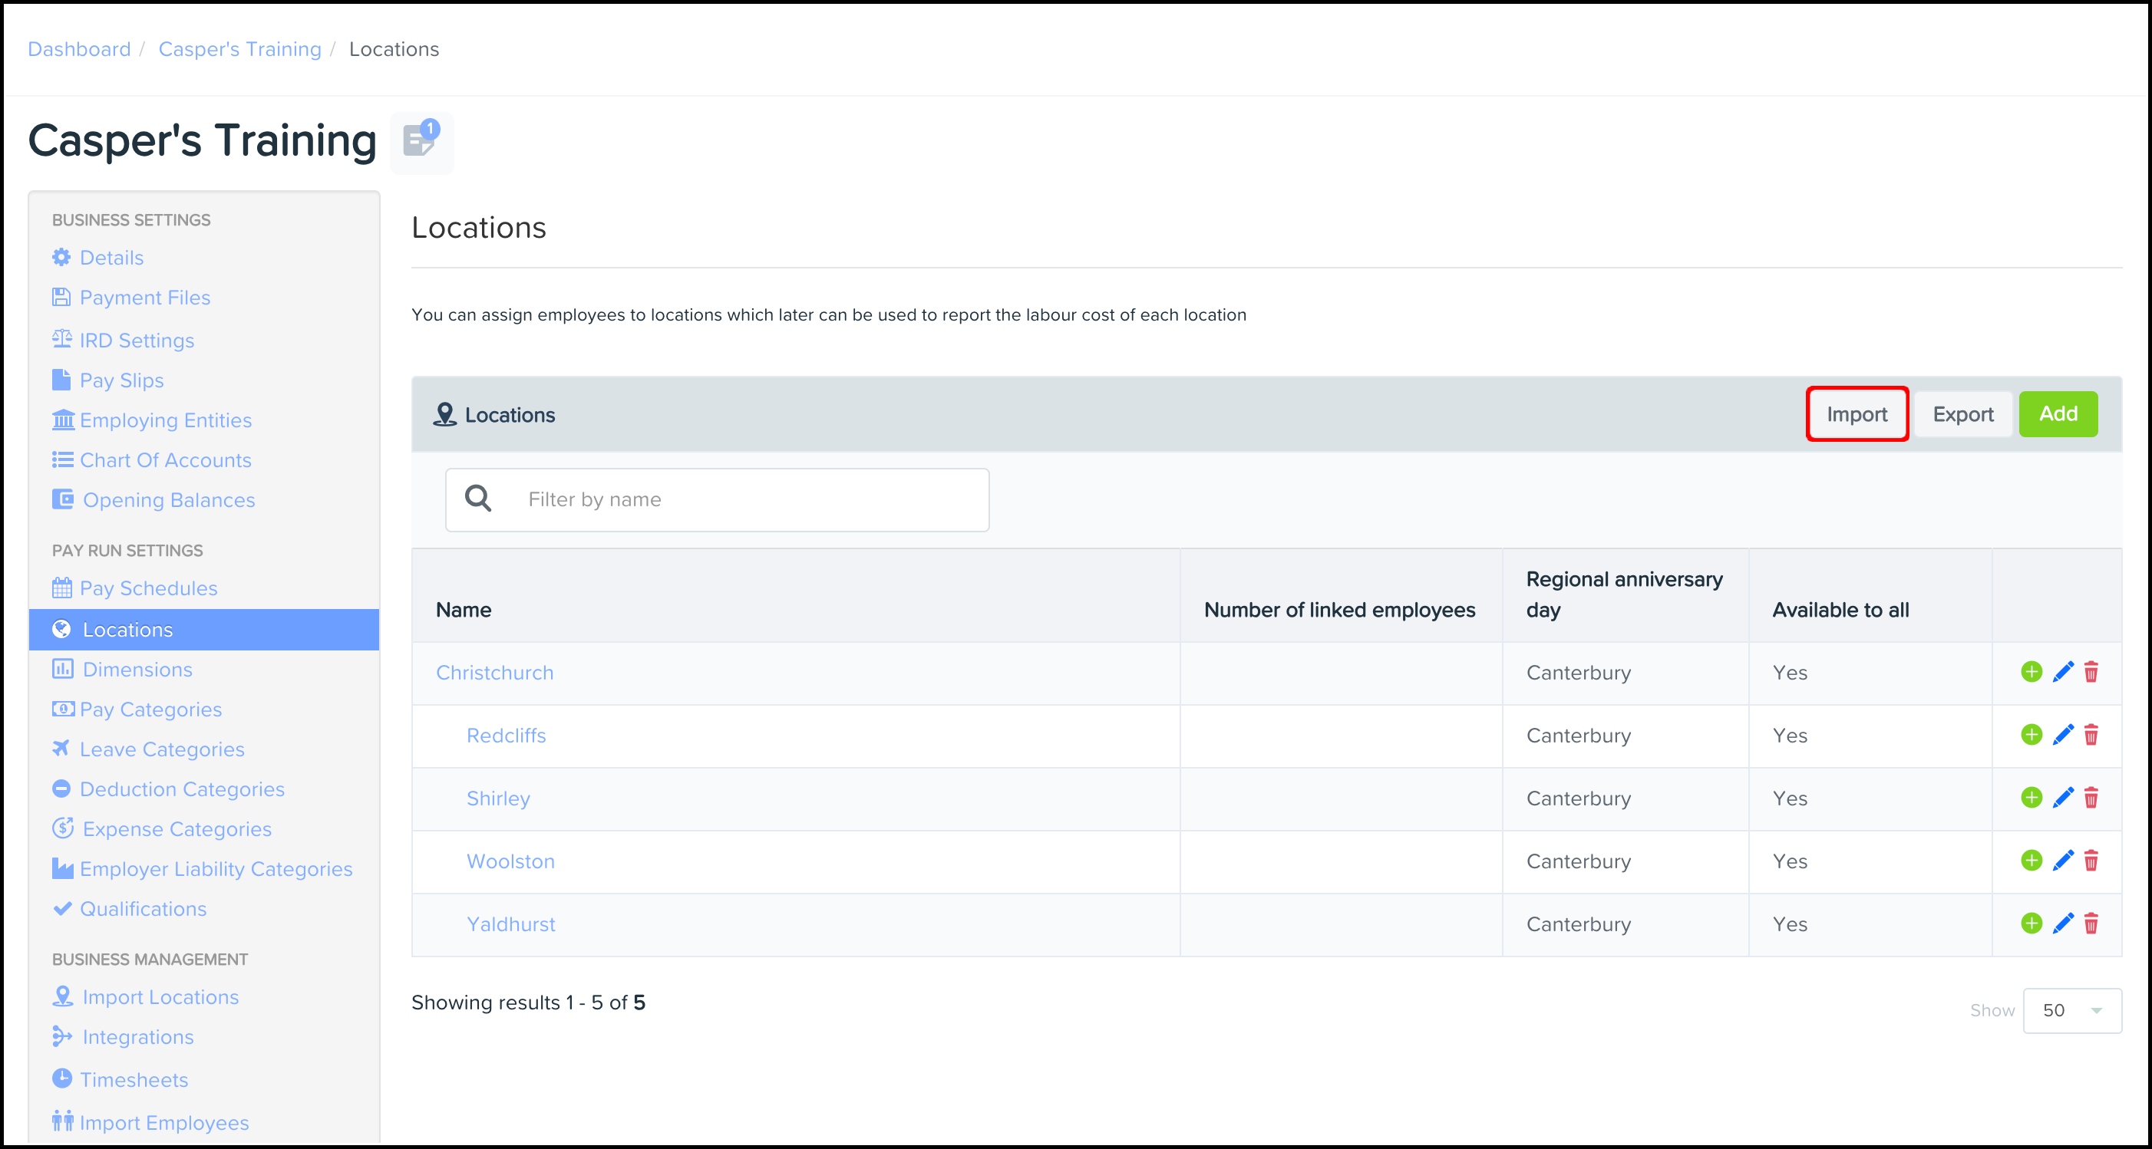The height and width of the screenshot is (1149, 2152).
Task: Open Pay Schedules in sidebar menu
Action: click(148, 588)
